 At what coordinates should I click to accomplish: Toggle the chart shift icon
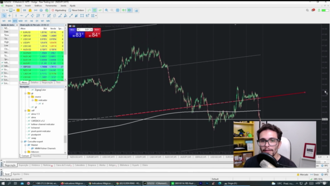click(129, 10)
